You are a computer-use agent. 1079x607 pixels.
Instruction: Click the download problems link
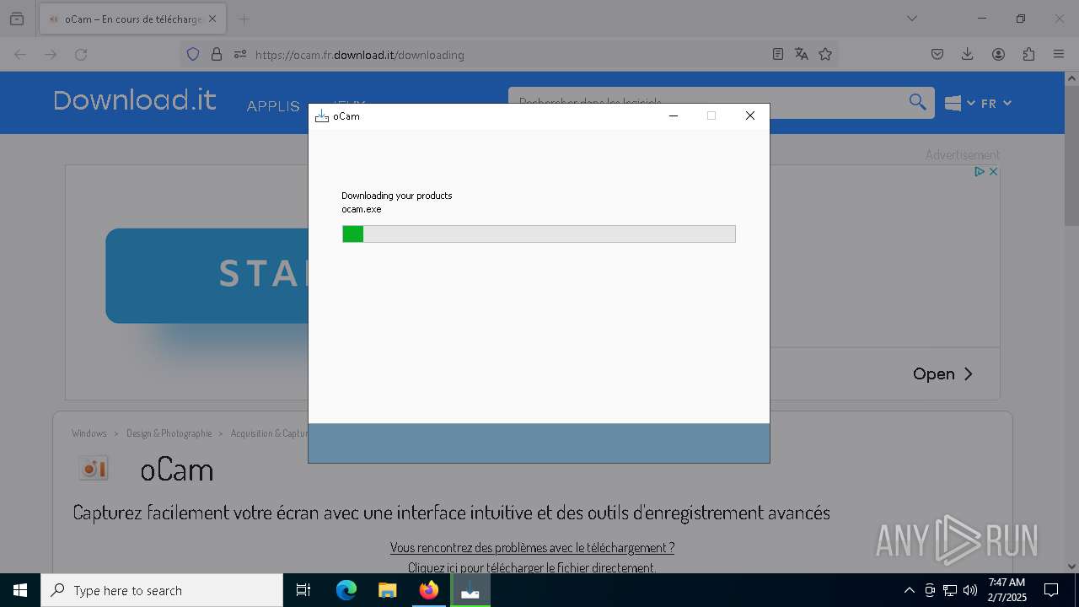532,547
